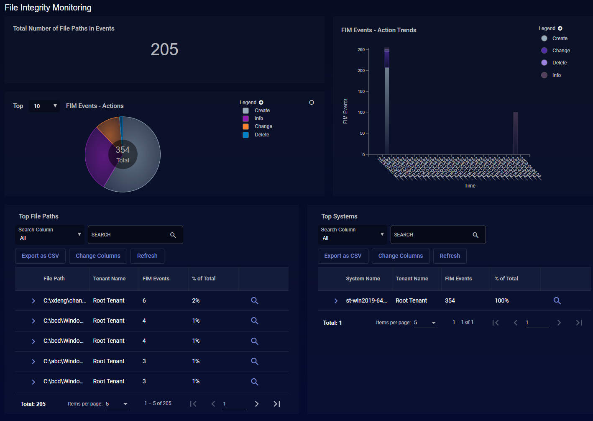Click search icon in Top File Paths search box
Viewport: 593px width, 421px height.
173,235
